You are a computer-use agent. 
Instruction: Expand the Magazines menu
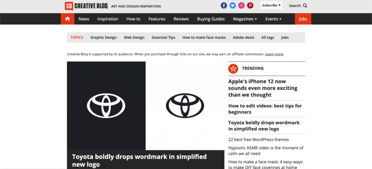point(245,19)
